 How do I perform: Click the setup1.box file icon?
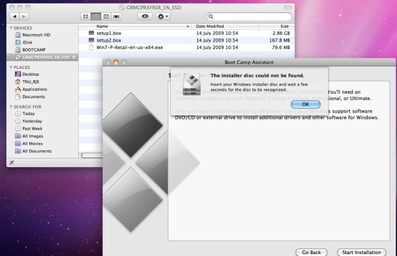click(91, 33)
